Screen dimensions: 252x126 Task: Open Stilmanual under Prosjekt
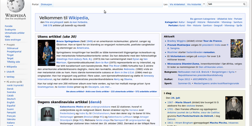pos(13,48)
